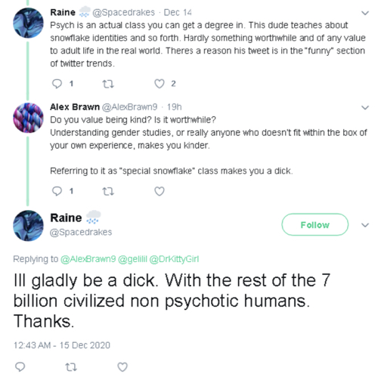387x380 pixels.
Task: Reply to Alex Brawn's tweet
Action: [x=57, y=191]
